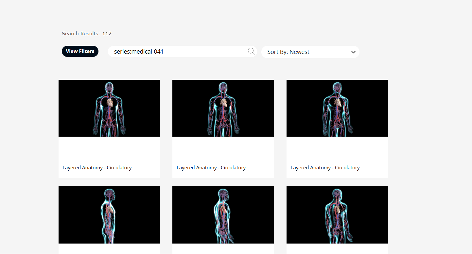Screen dimensions: 472x254
Task: Select the middle top-row circulatory thumbnail
Action: 223,108
